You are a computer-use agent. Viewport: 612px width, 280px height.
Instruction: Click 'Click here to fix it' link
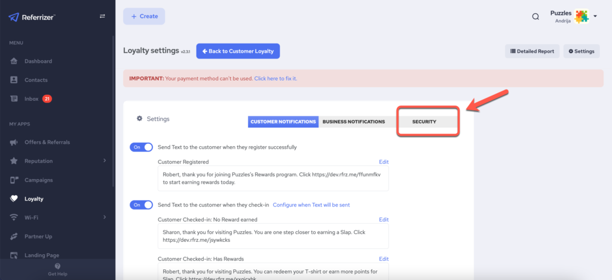(x=276, y=79)
